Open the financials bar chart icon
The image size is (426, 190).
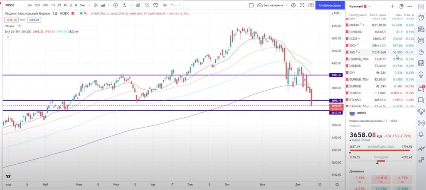(x=138, y=5)
